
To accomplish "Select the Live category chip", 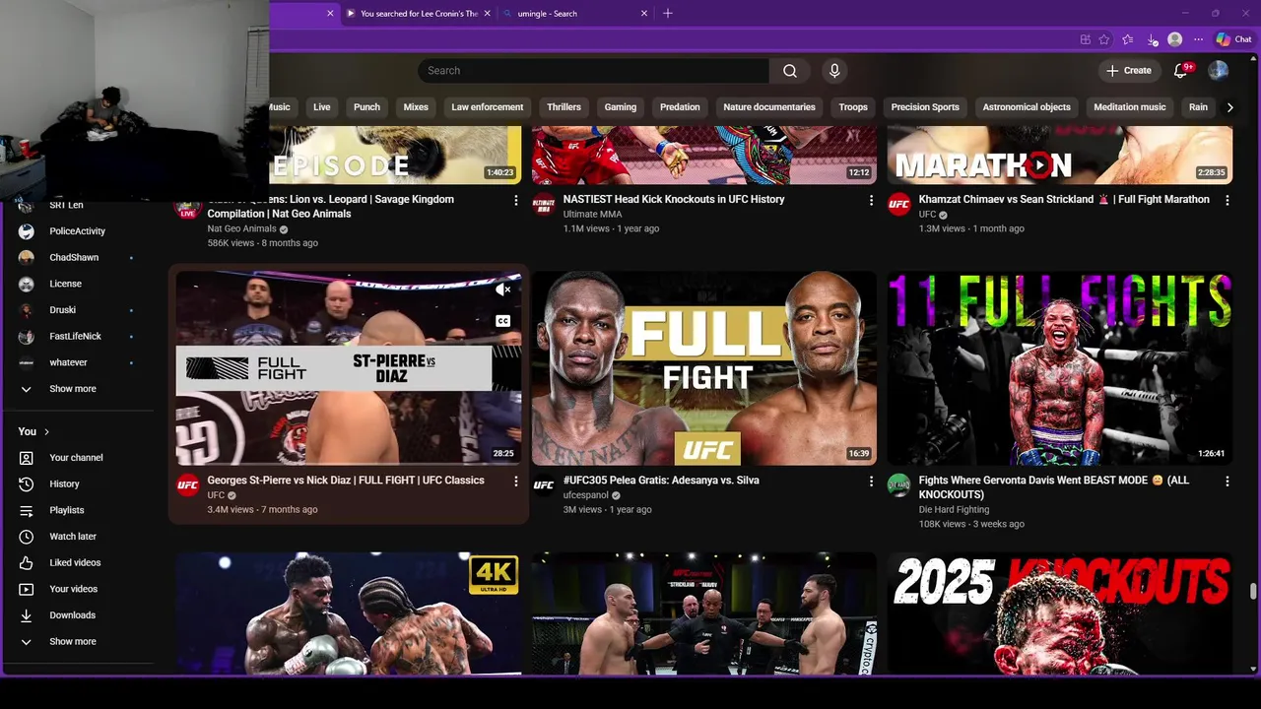I will click(322, 107).
